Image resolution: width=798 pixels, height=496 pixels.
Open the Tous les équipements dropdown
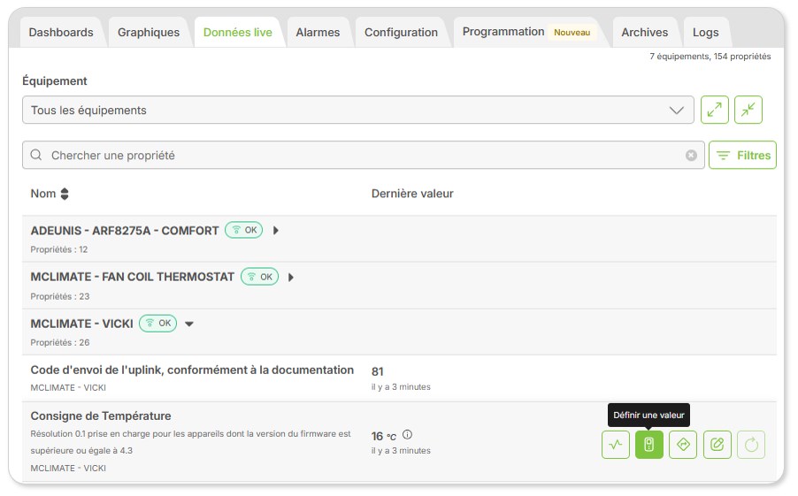358,110
